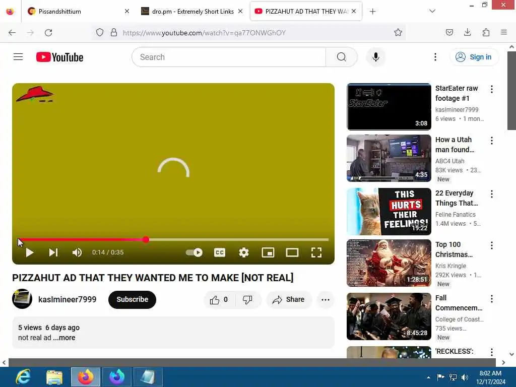Go back with the browser back arrow
Viewport: 516px width, 387px height.
click(x=12, y=33)
